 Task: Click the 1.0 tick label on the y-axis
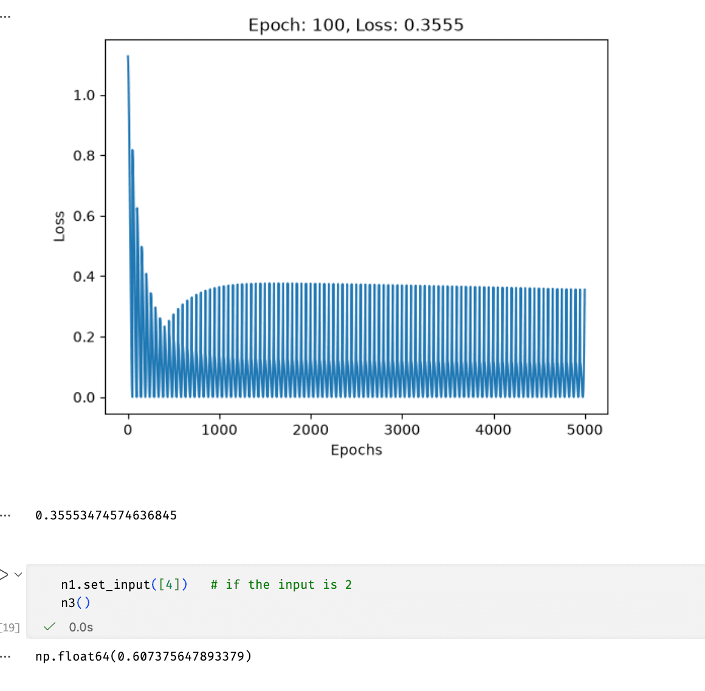pos(84,95)
